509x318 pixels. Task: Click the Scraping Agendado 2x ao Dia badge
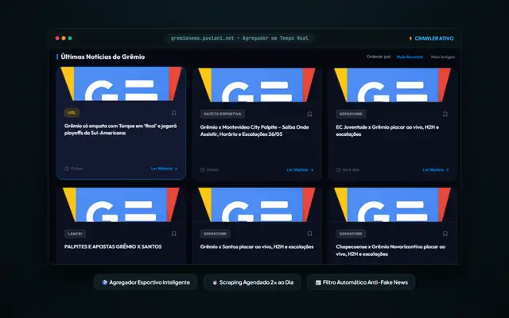click(252, 282)
